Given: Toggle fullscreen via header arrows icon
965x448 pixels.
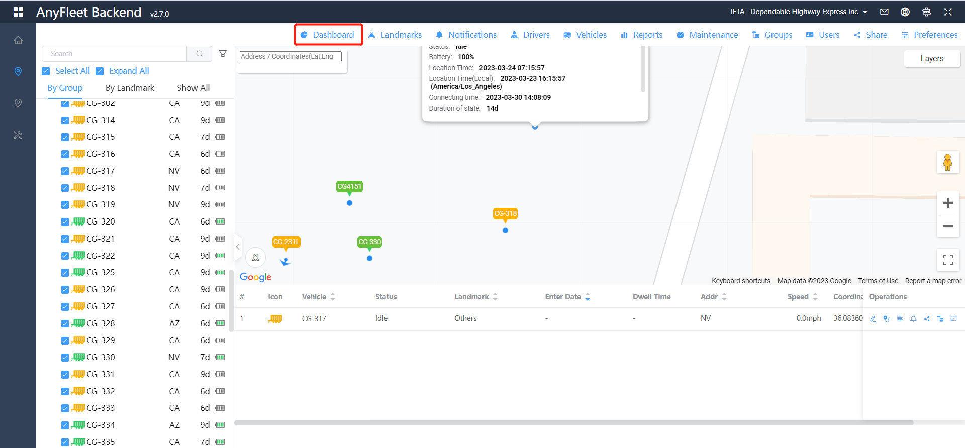Looking at the screenshot, I should 948,12.
